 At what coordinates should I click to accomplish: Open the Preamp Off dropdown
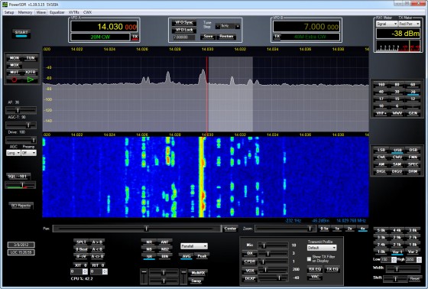[x=29, y=153]
